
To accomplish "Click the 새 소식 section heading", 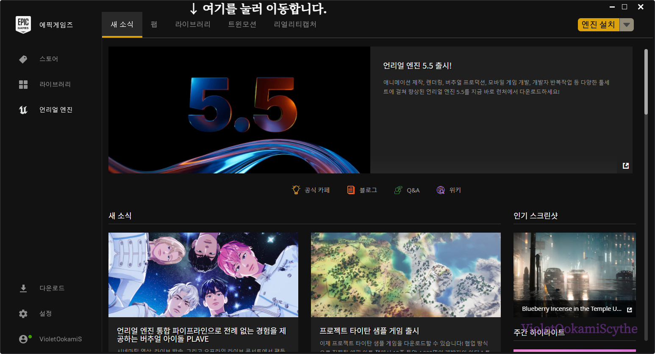I will 120,216.
